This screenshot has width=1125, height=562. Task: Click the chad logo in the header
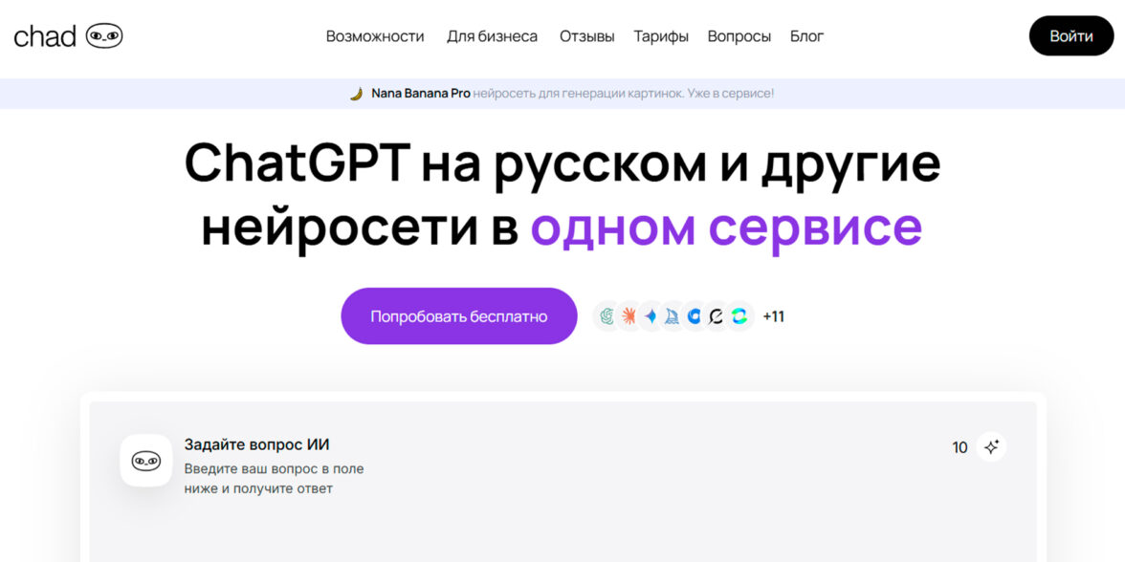pos(68,36)
